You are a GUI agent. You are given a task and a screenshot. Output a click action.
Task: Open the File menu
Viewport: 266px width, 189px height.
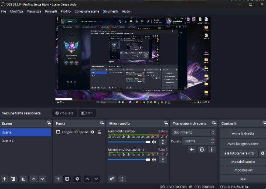pos(3,11)
